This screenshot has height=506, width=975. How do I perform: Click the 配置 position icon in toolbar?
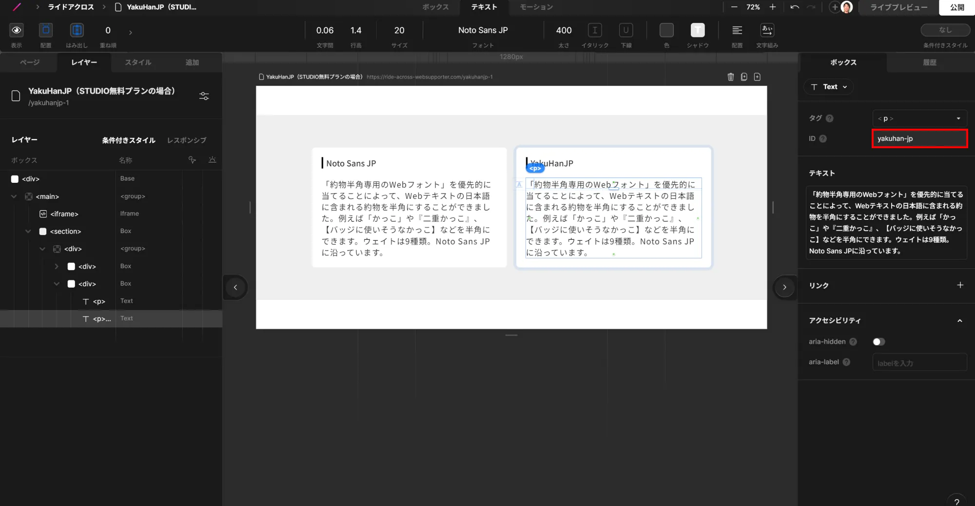point(46,30)
